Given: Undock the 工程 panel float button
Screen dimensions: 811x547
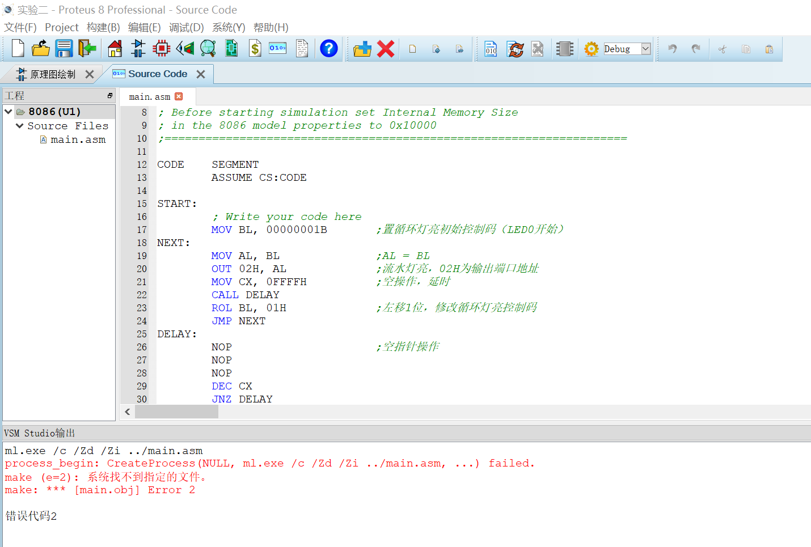Looking at the screenshot, I should (110, 95).
